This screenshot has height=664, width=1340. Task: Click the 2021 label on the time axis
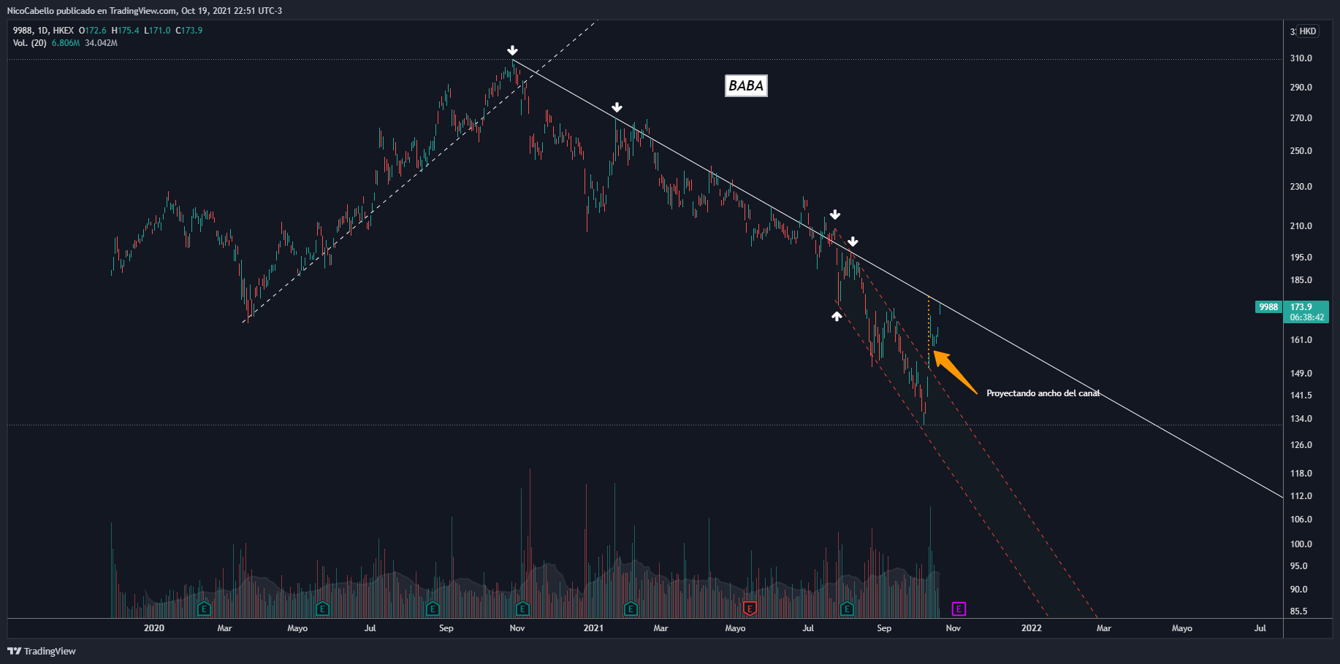[593, 628]
